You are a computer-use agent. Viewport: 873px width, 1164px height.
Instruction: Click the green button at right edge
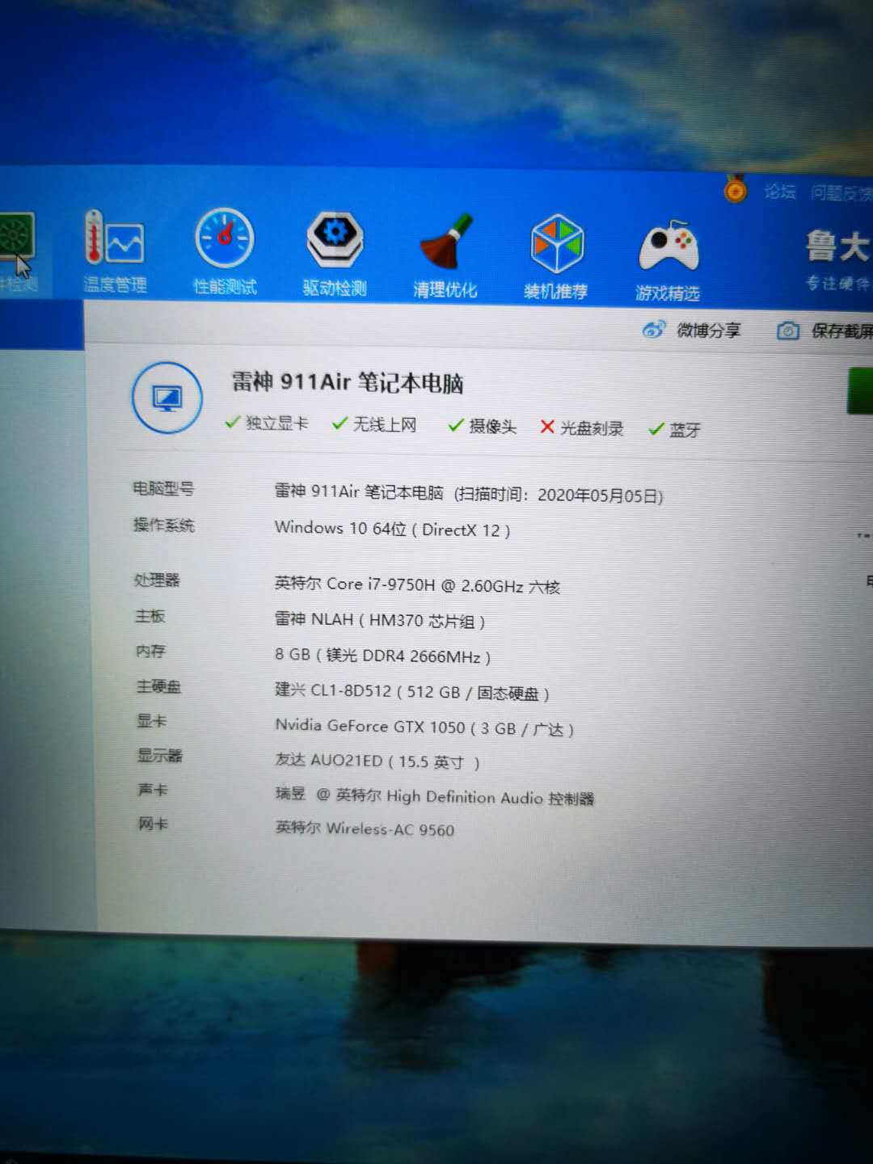[x=860, y=390]
